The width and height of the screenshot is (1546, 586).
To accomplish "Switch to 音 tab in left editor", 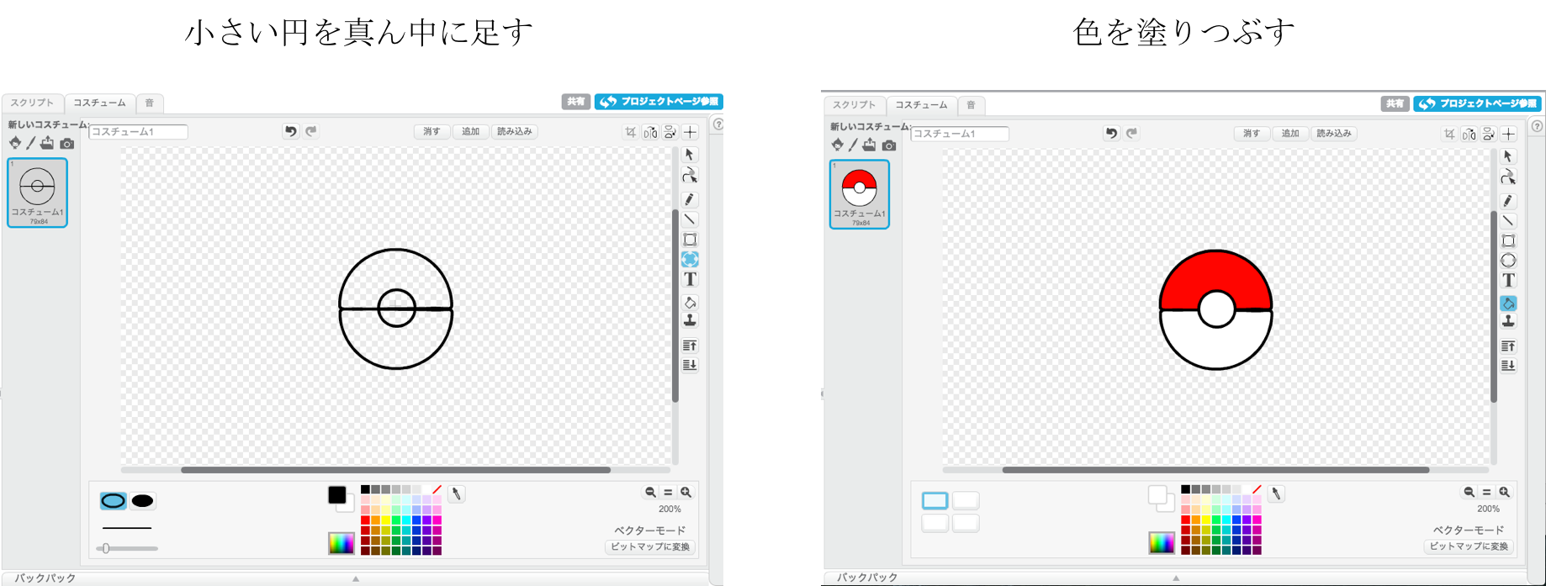I will click(150, 103).
